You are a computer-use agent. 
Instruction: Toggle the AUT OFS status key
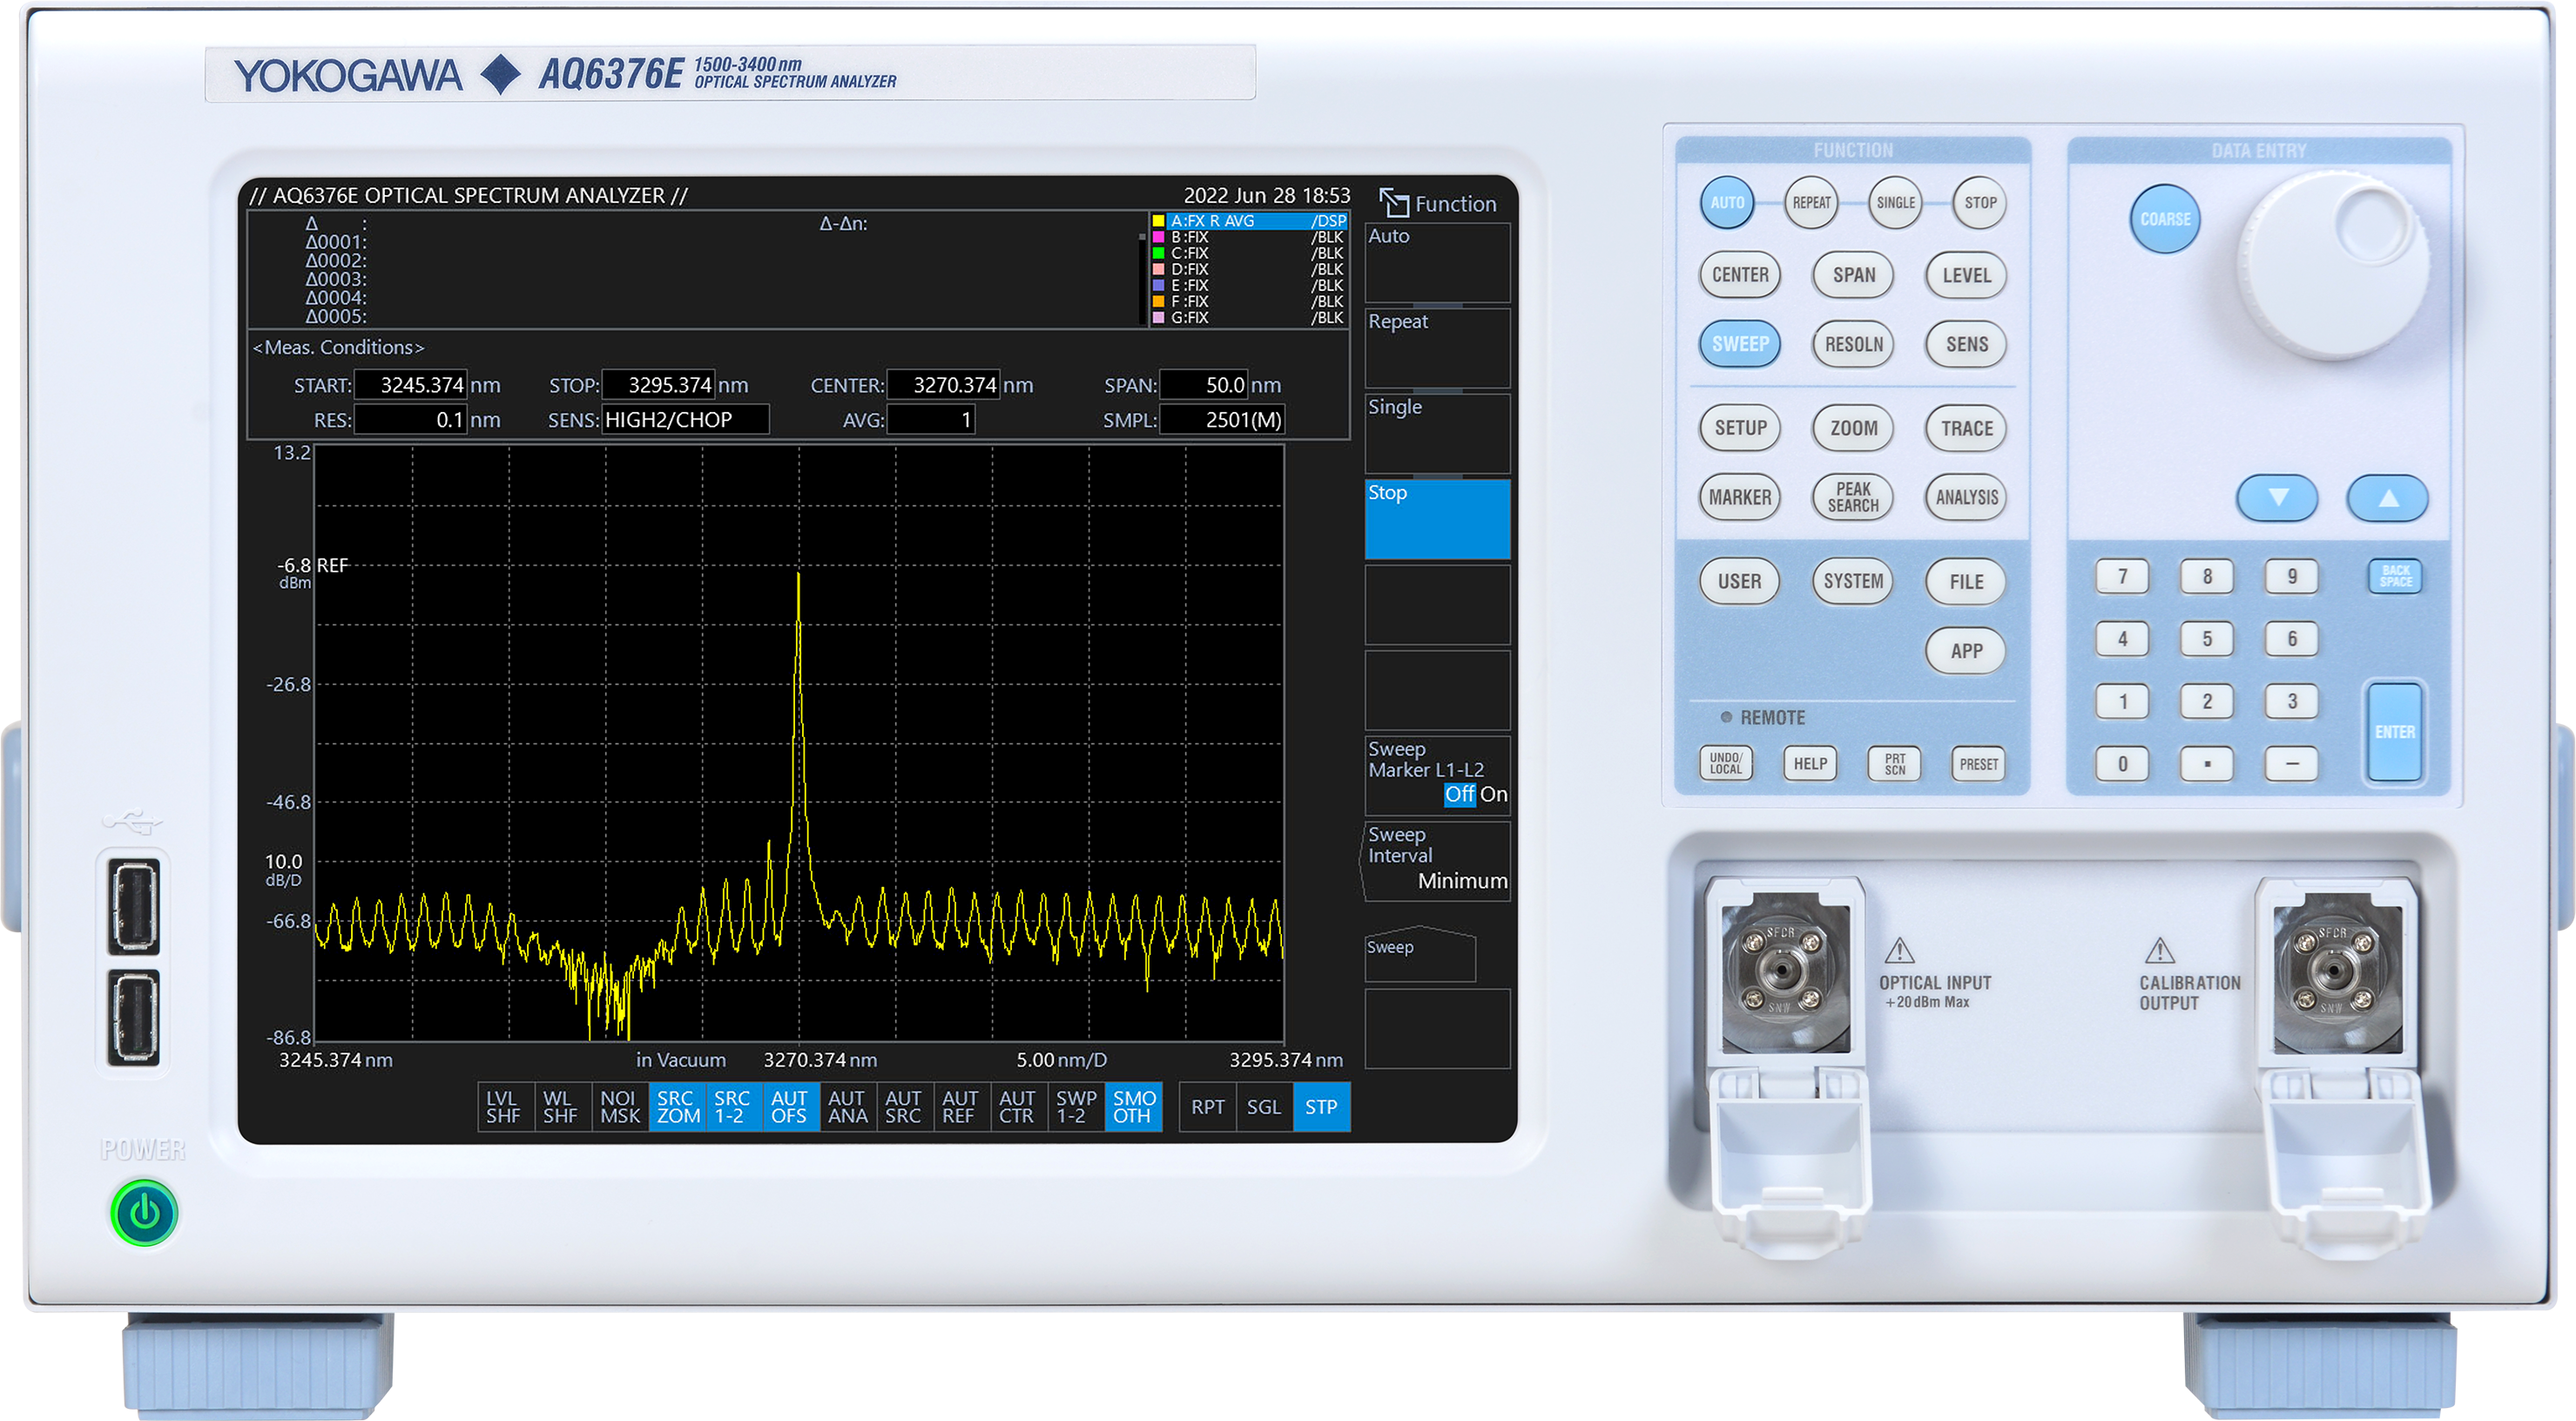click(x=788, y=1106)
